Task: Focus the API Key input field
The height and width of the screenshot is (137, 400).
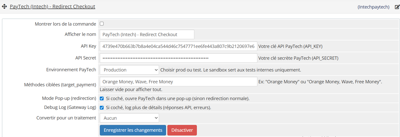Action: (x=178, y=46)
